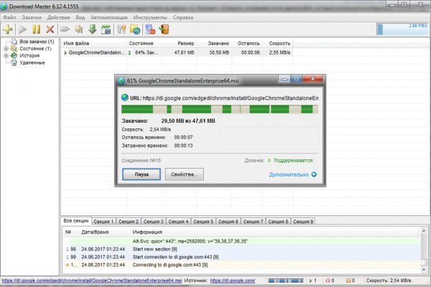This screenshot has height=287, width=431.
Task: Click the Пауза button in the dialog
Action: click(142, 174)
